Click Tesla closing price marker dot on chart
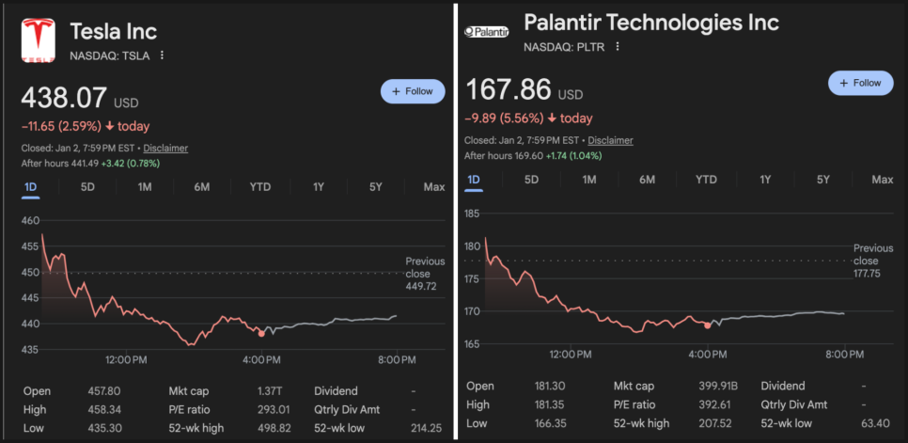Viewport: 908px width, 443px height. tap(261, 332)
